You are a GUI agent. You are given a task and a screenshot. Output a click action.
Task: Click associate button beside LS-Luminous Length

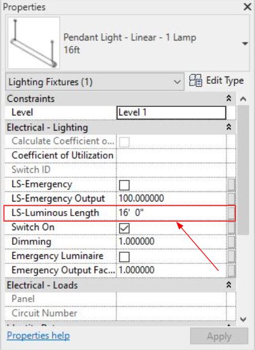tap(231, 213)
